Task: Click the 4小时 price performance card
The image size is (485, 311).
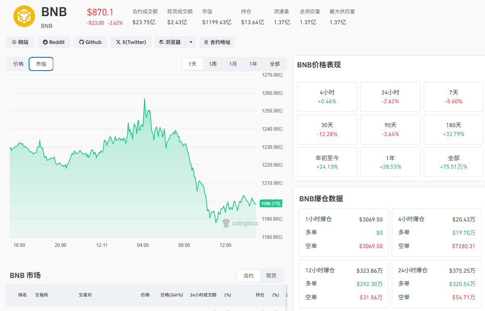Action: [x=327, y=97]
